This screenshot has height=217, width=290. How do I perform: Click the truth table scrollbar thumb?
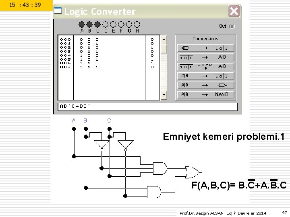[x=164, y=49]
